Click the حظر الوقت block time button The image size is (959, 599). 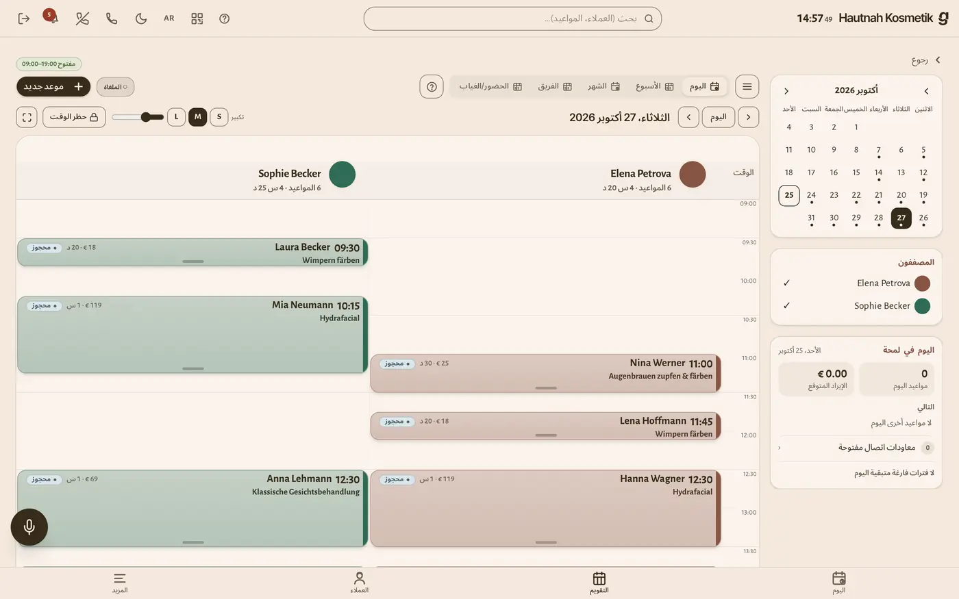[x=74, y=117]
